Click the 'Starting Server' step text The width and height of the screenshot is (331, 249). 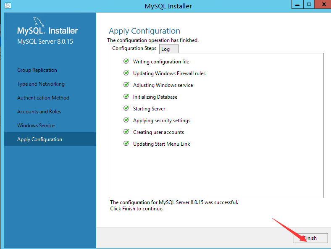point(149,109)
